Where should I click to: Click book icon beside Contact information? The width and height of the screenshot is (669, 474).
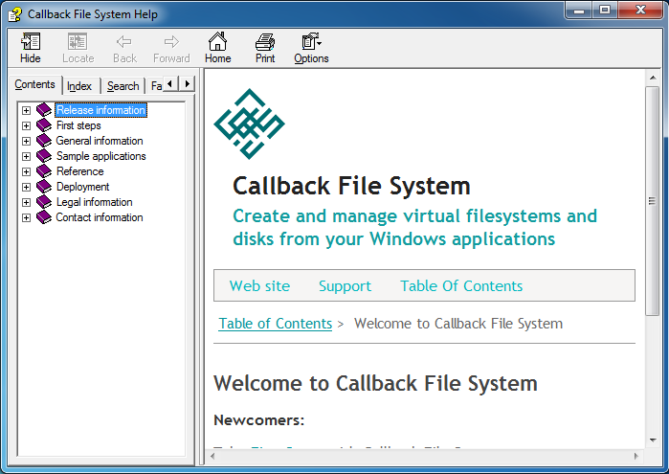click(x=44, y=217)
